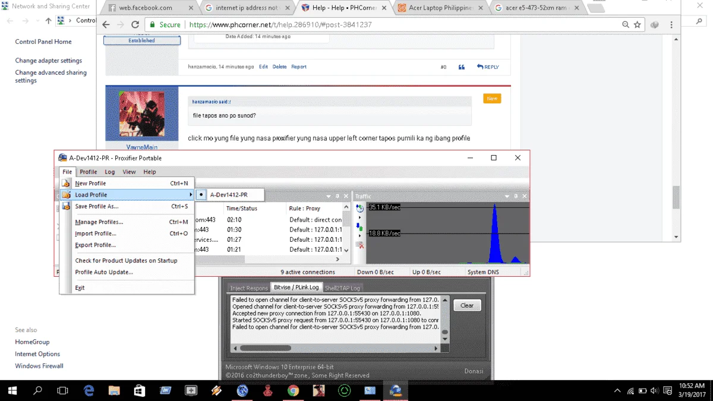Click Chrome forward arrow
The width and height of the screenshot is (713, 401).
tap(121, 25)
